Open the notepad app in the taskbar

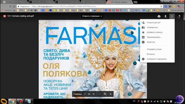click(x=29, y=101)
